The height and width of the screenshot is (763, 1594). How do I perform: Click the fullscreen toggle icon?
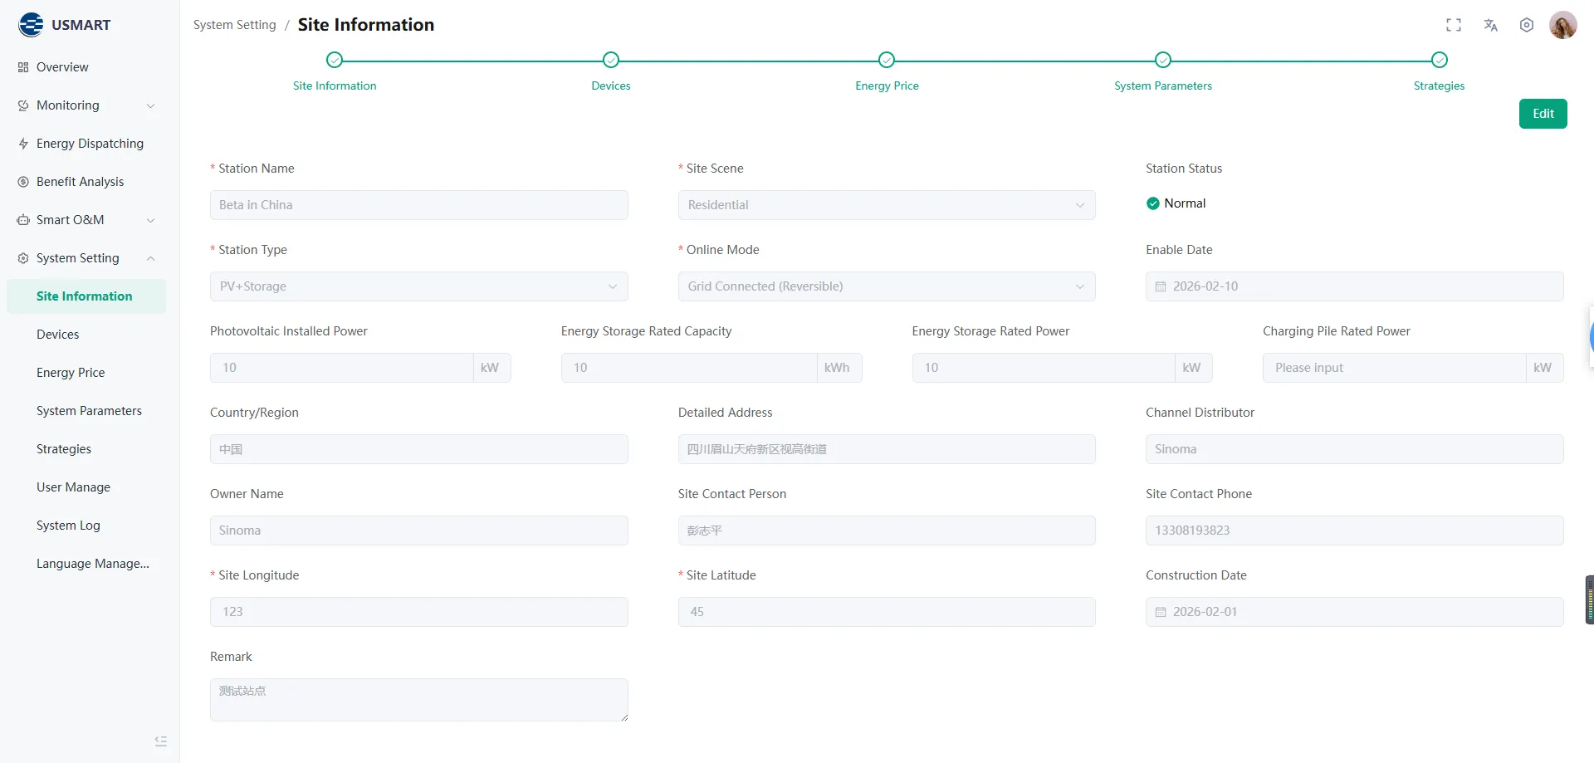point(1453,25)
